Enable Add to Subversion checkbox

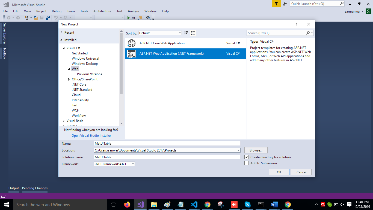pos(247,163)
